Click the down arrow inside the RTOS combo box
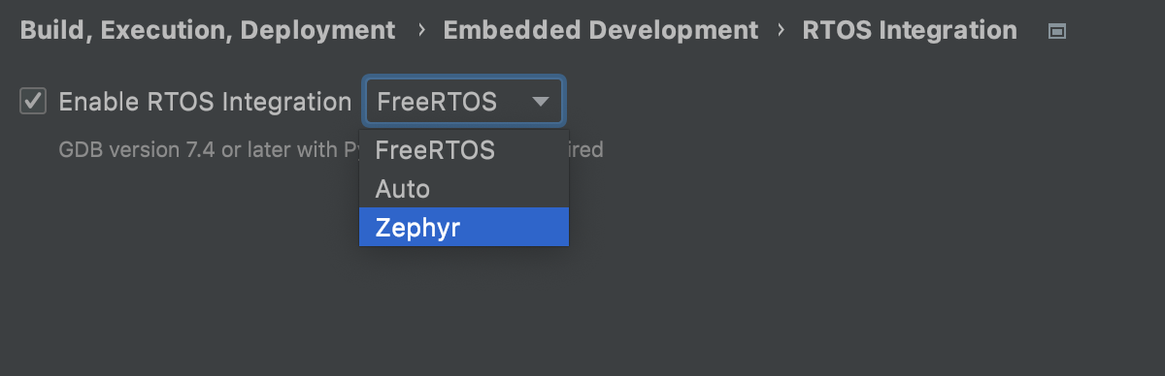The height and width of the screenshot is (376, 1165). click(540, 101)
